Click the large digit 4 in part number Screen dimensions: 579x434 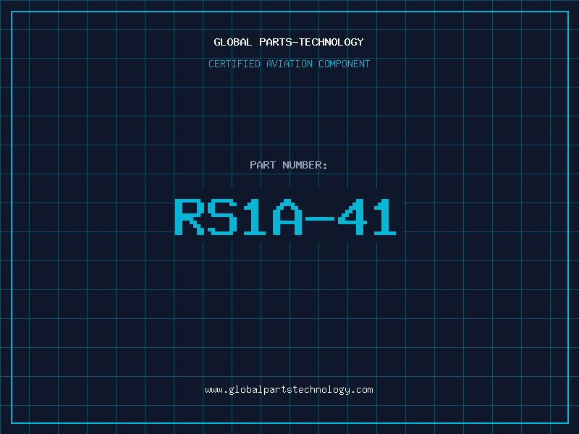[352, 217]
